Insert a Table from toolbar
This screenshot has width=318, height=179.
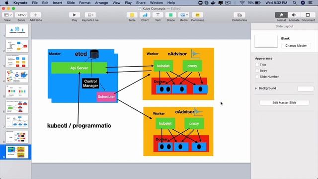point(132,15)
